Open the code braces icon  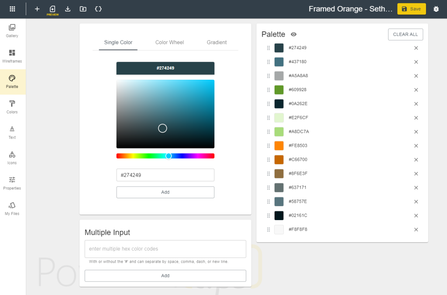98,9
